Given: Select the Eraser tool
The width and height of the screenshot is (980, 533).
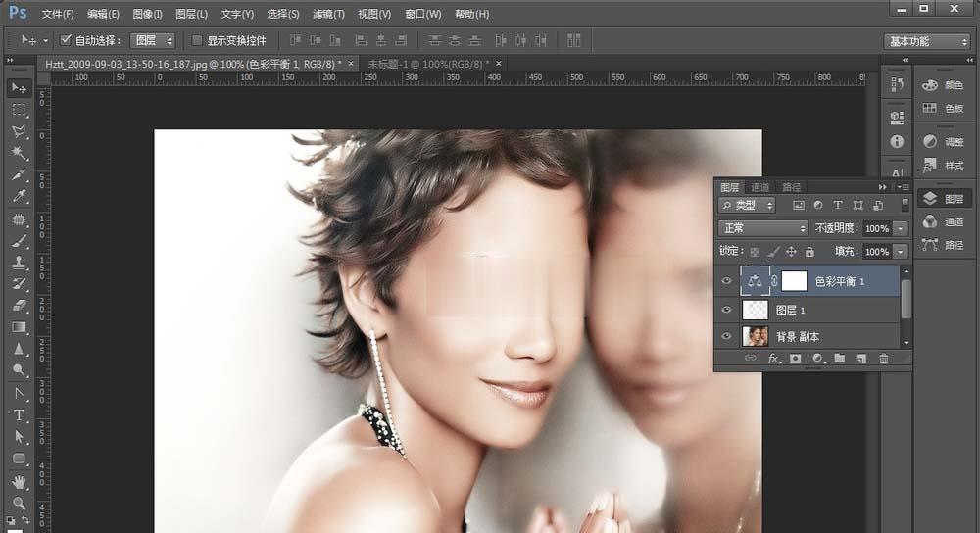Looking at the screenshot, I should tap(19, 306).
